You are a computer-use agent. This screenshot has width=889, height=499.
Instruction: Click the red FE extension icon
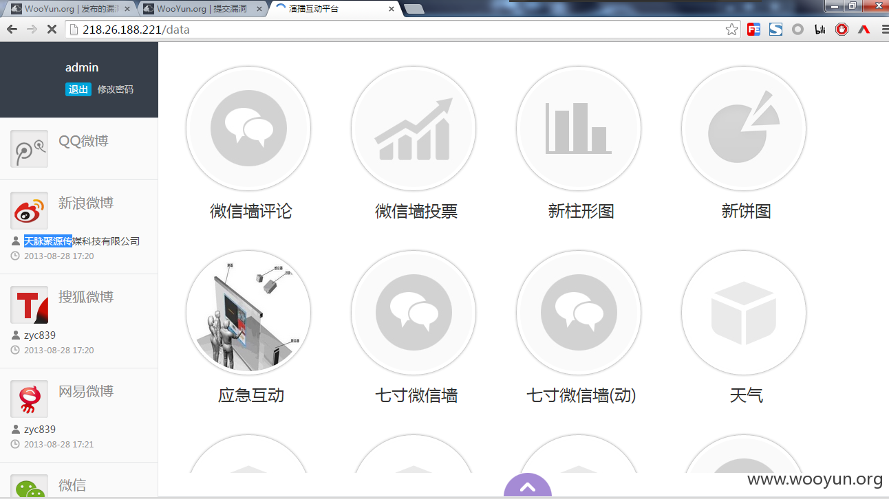click(753, 30)
